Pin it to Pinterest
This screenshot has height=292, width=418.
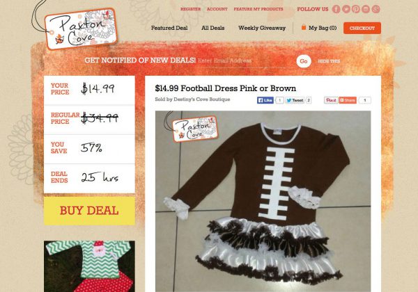point(331,100)
